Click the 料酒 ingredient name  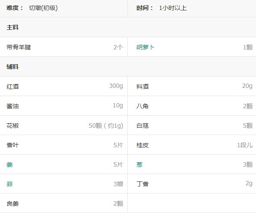point(143,86)
